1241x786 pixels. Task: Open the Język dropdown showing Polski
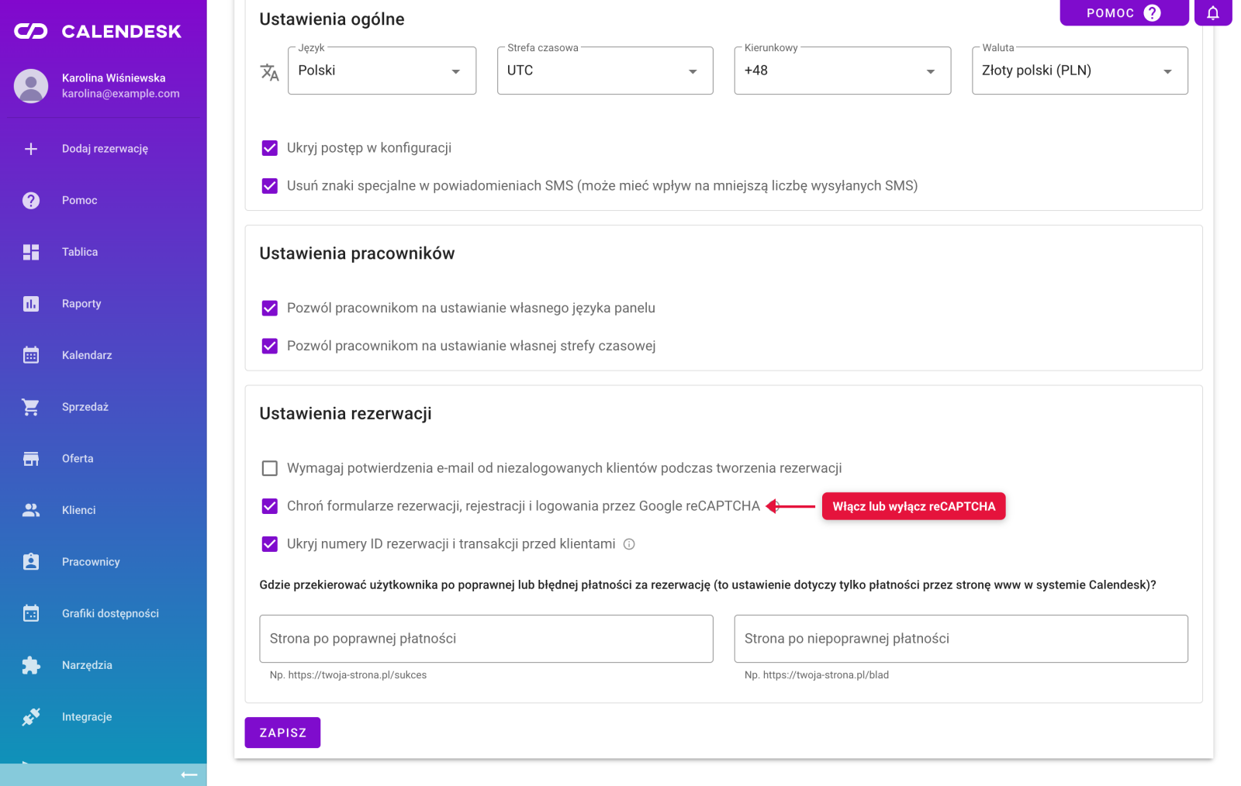pyautogui.click(x=382, y=71)
